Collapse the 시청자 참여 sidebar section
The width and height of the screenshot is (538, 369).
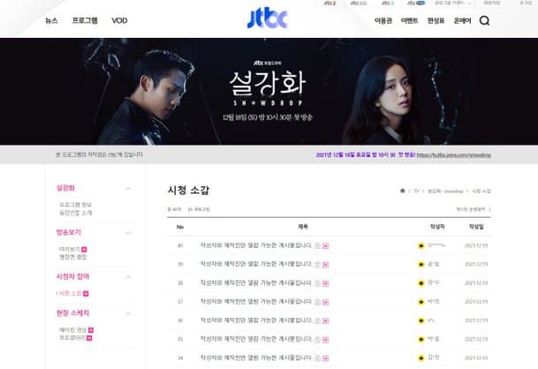pyautogui.click(x=128, y=277)
